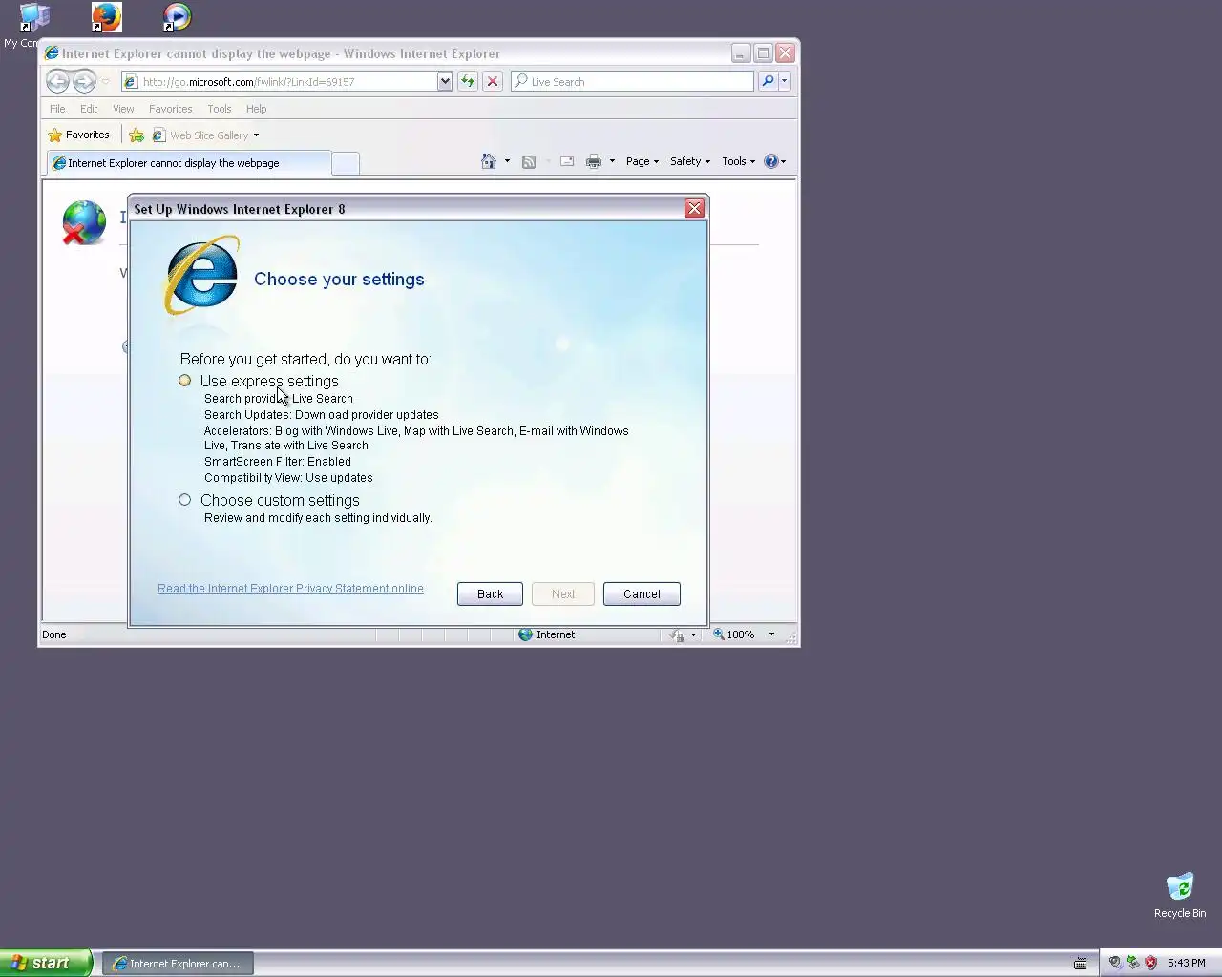Open the Edit menu

point(89,109)
